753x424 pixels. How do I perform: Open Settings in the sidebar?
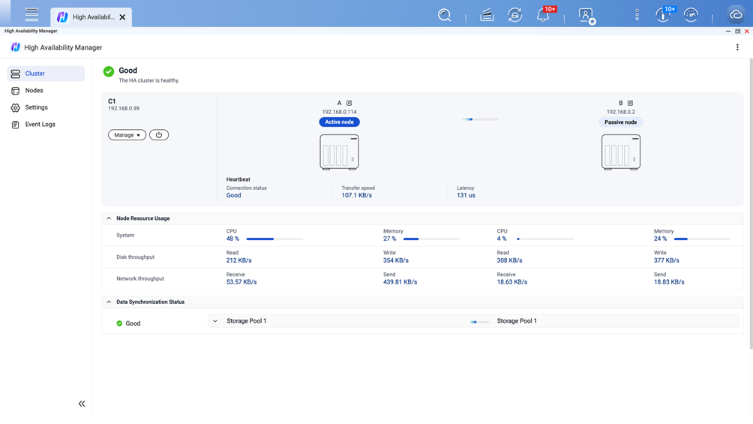(36, 107)
